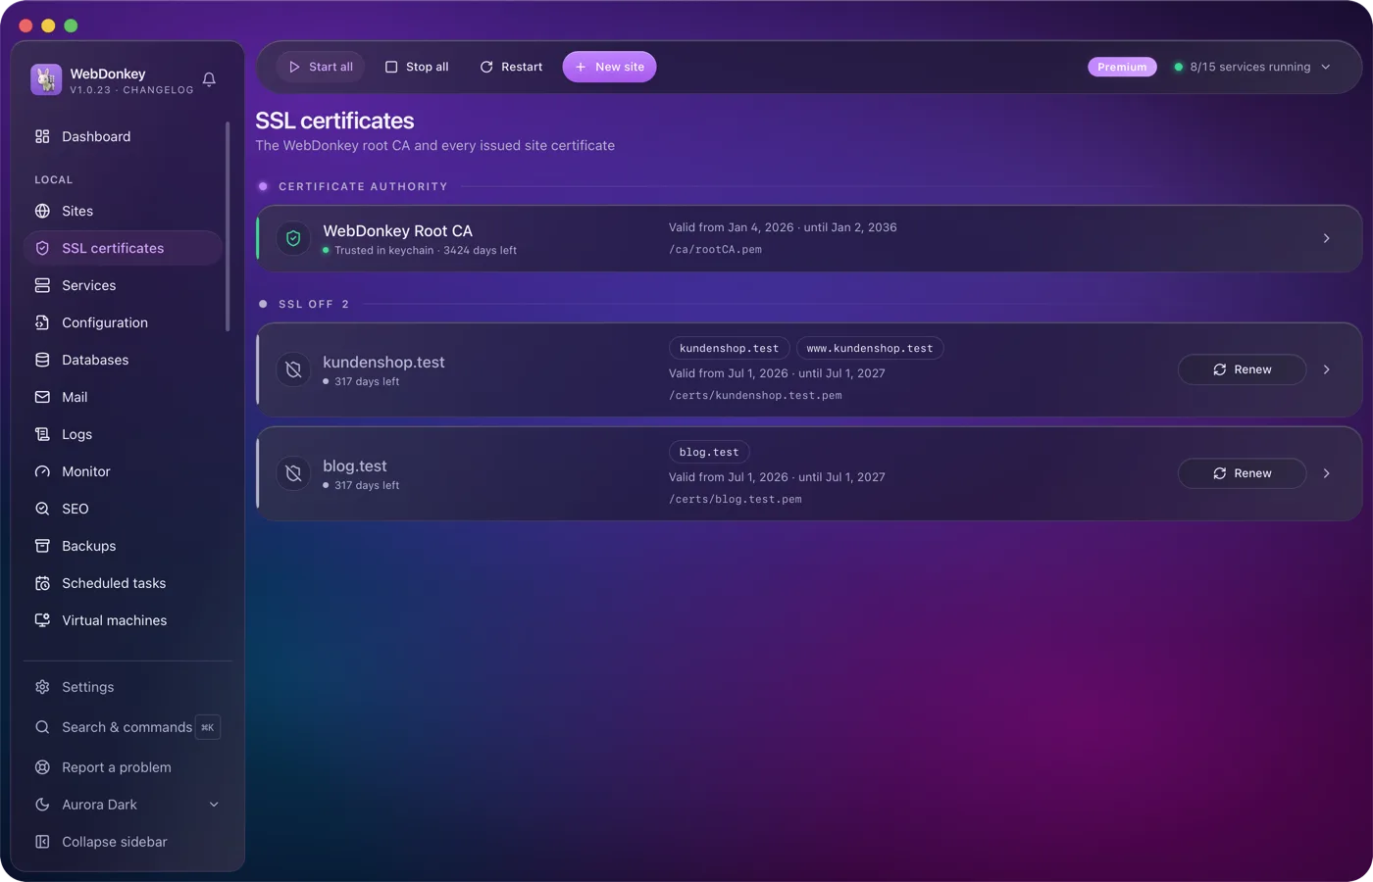Open Report a problem

pyautogui.click(x=127, y=767)
